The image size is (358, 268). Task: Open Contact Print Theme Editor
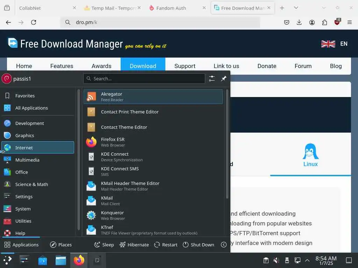153,112
